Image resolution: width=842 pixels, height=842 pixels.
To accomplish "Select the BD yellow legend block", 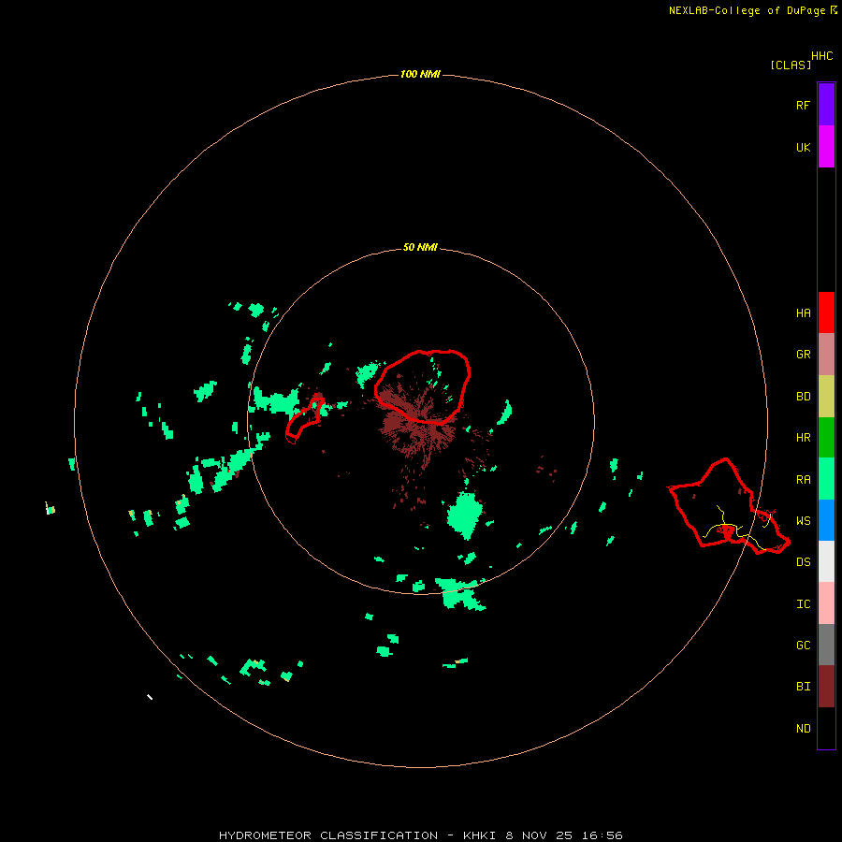I will [x=826, y=397].
